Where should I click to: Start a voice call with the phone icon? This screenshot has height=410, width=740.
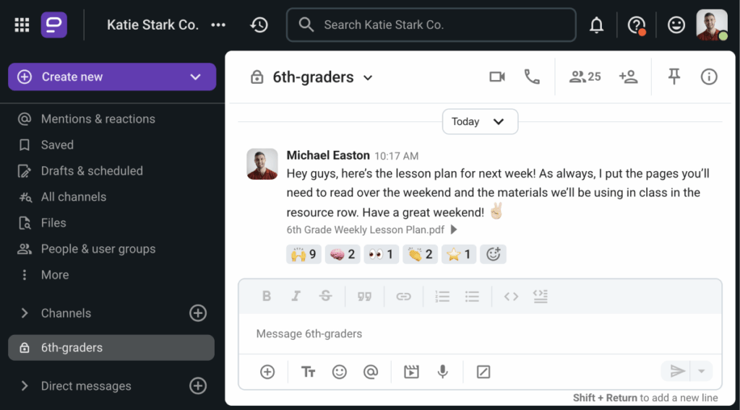[532, 77]
